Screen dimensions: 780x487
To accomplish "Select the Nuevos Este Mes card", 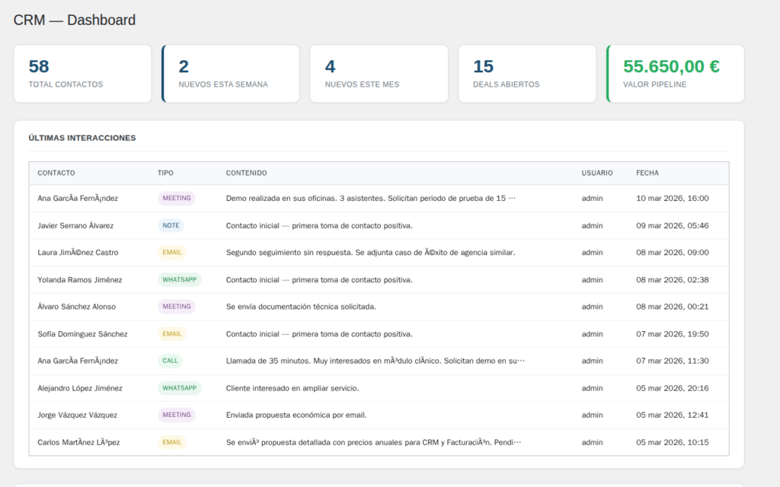I will click(379, 73).
